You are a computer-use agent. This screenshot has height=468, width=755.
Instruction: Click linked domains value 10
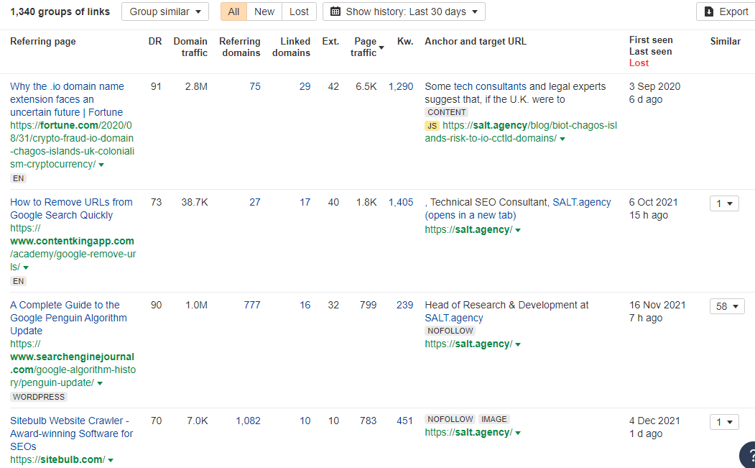(x=305, y=421)
